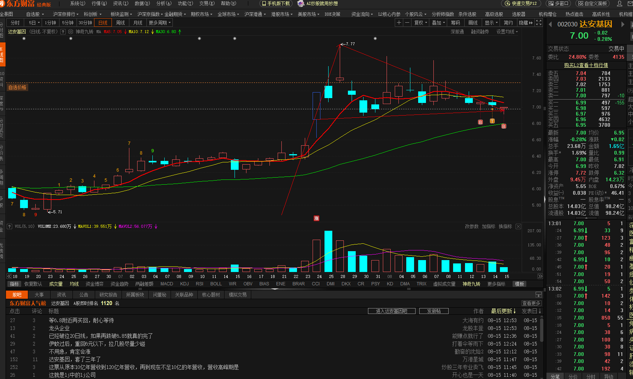The image size is (633, 379).
Task: Expand 资金流向 dropdown
Action: [362, 14]
